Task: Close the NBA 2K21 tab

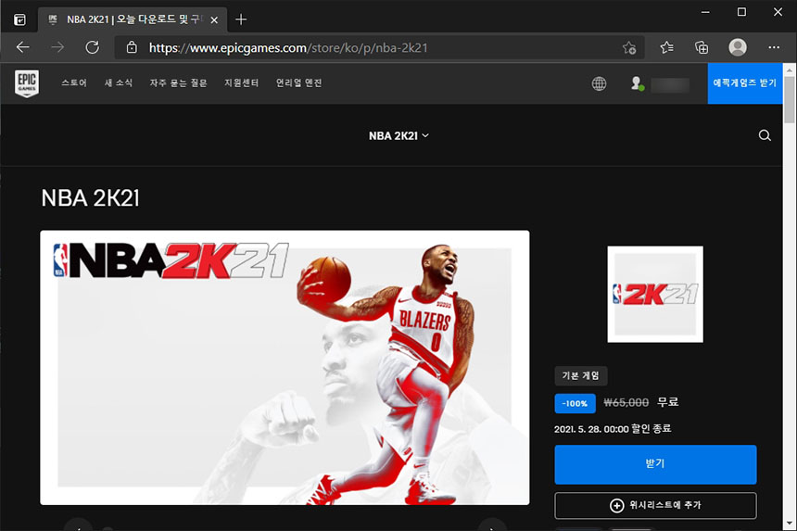Action: pos(214,19)
